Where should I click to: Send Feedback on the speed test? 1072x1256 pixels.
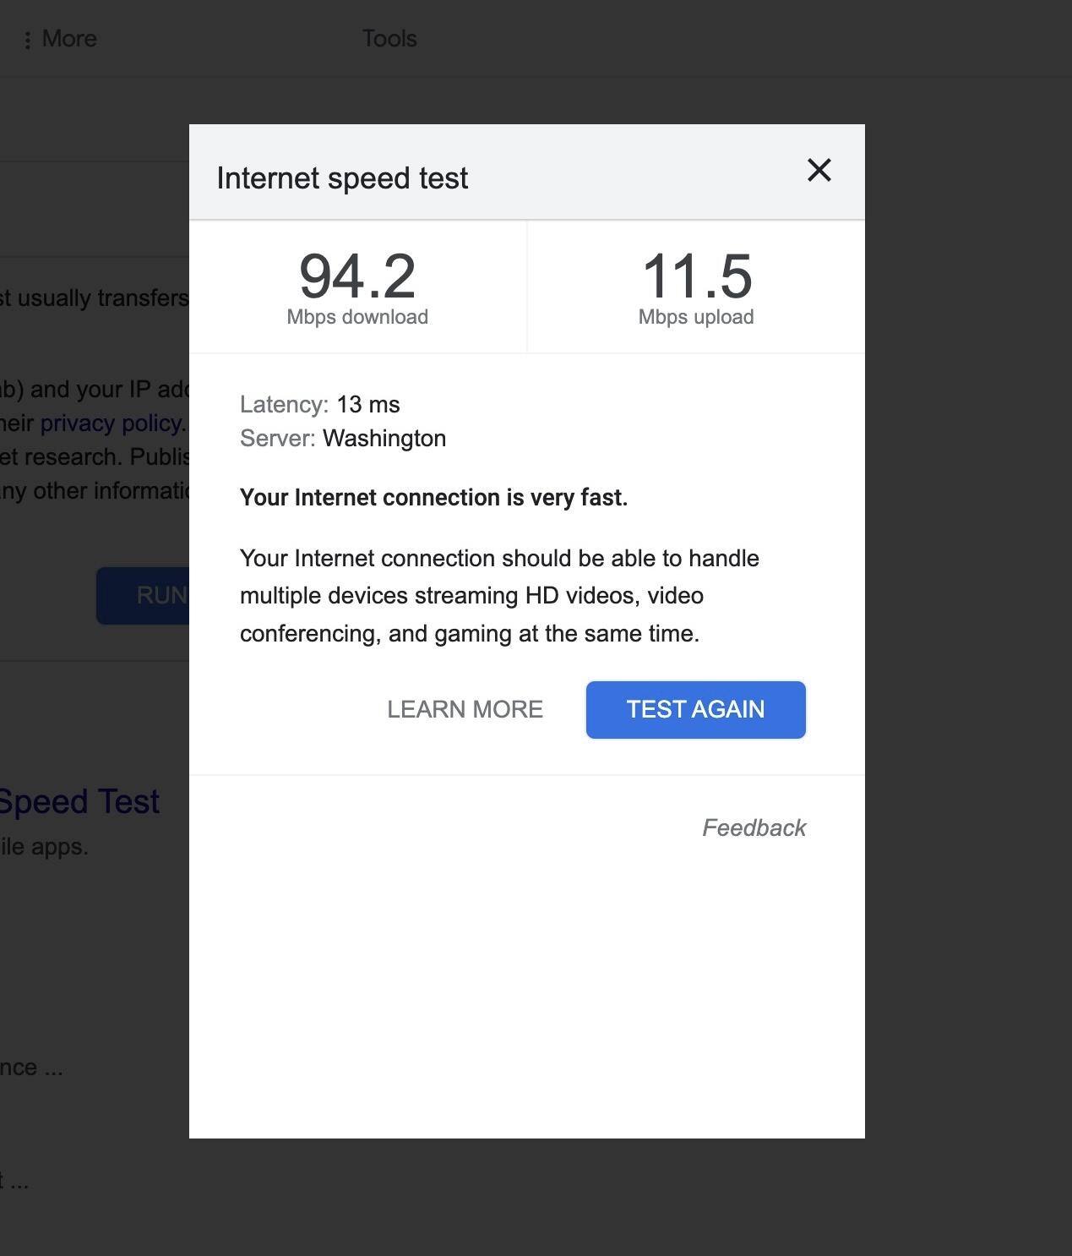754,827
